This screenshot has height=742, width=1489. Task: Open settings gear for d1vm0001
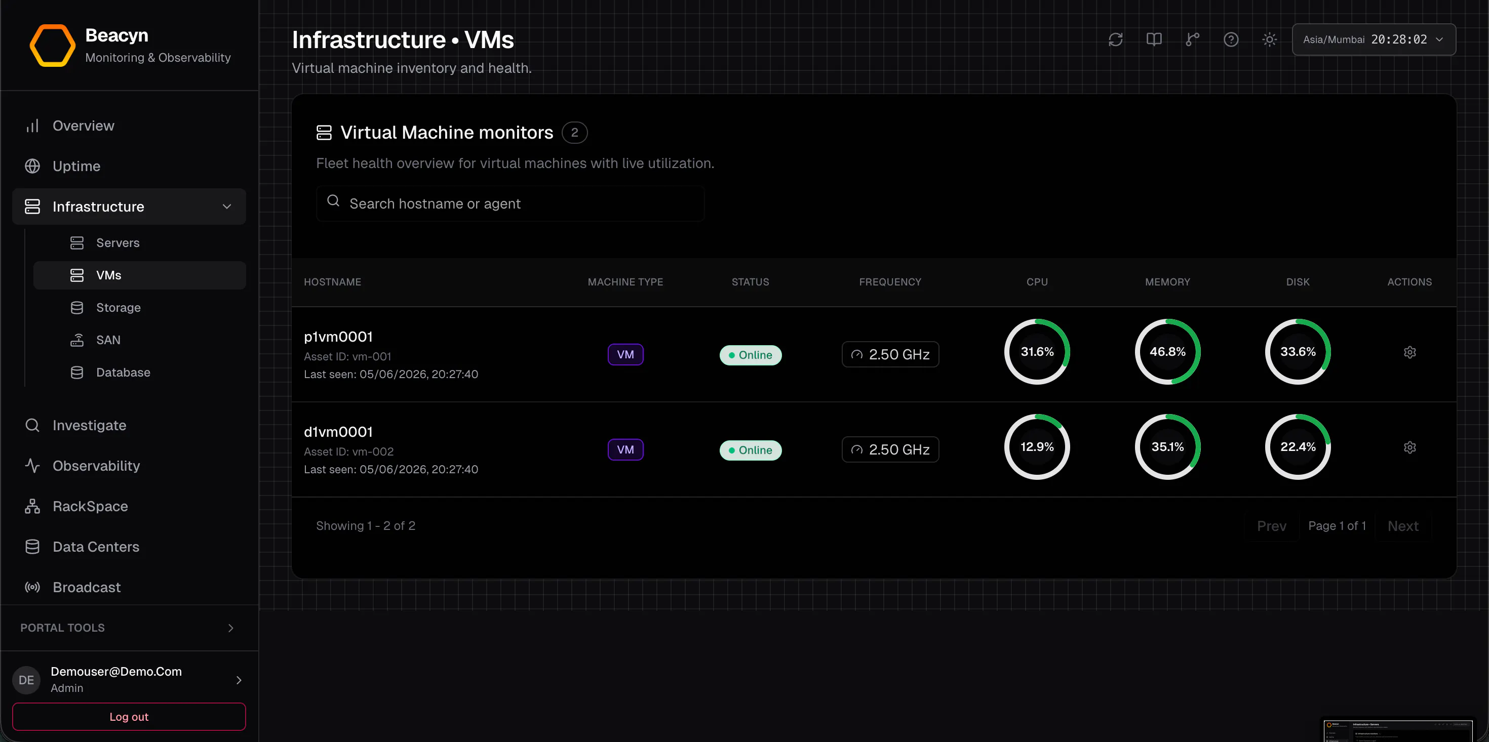(x=1410, y=447)
